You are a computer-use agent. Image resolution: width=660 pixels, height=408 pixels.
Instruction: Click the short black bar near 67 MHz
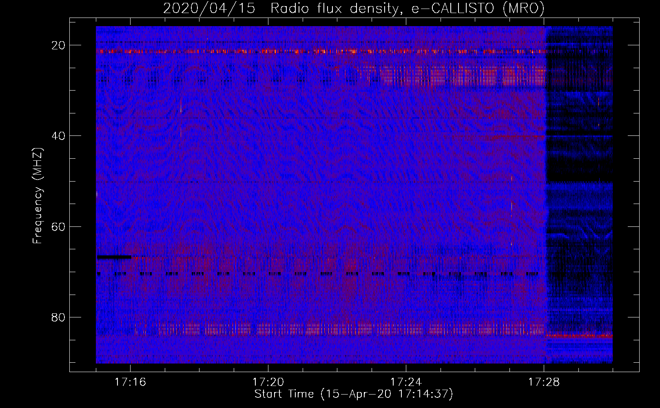pos(114,257)
